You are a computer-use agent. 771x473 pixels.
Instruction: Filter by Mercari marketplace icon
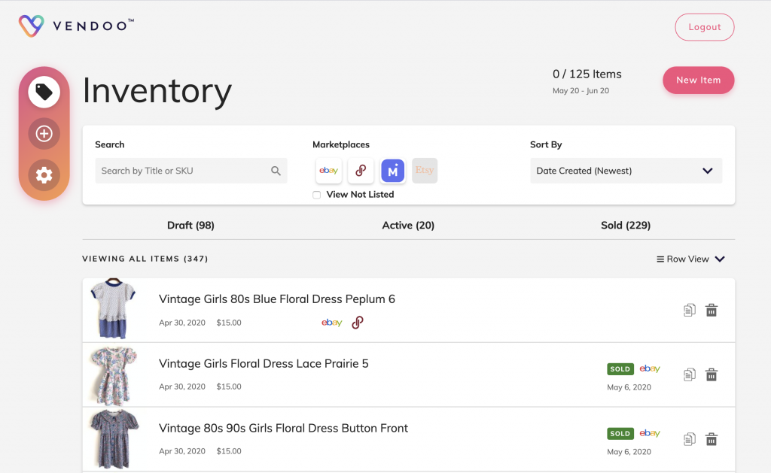pos(393,171)
